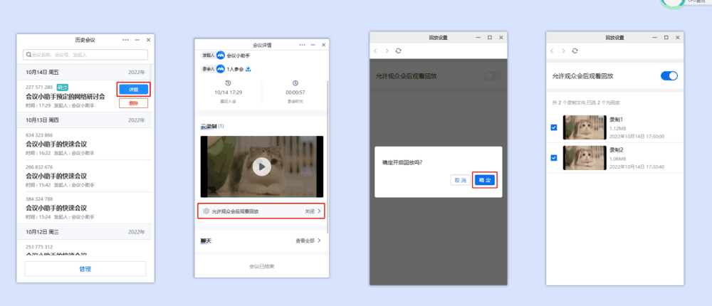Refresh the fourth 回放设置 window
This screenshot has width=712, height=306.
point(575,51)
